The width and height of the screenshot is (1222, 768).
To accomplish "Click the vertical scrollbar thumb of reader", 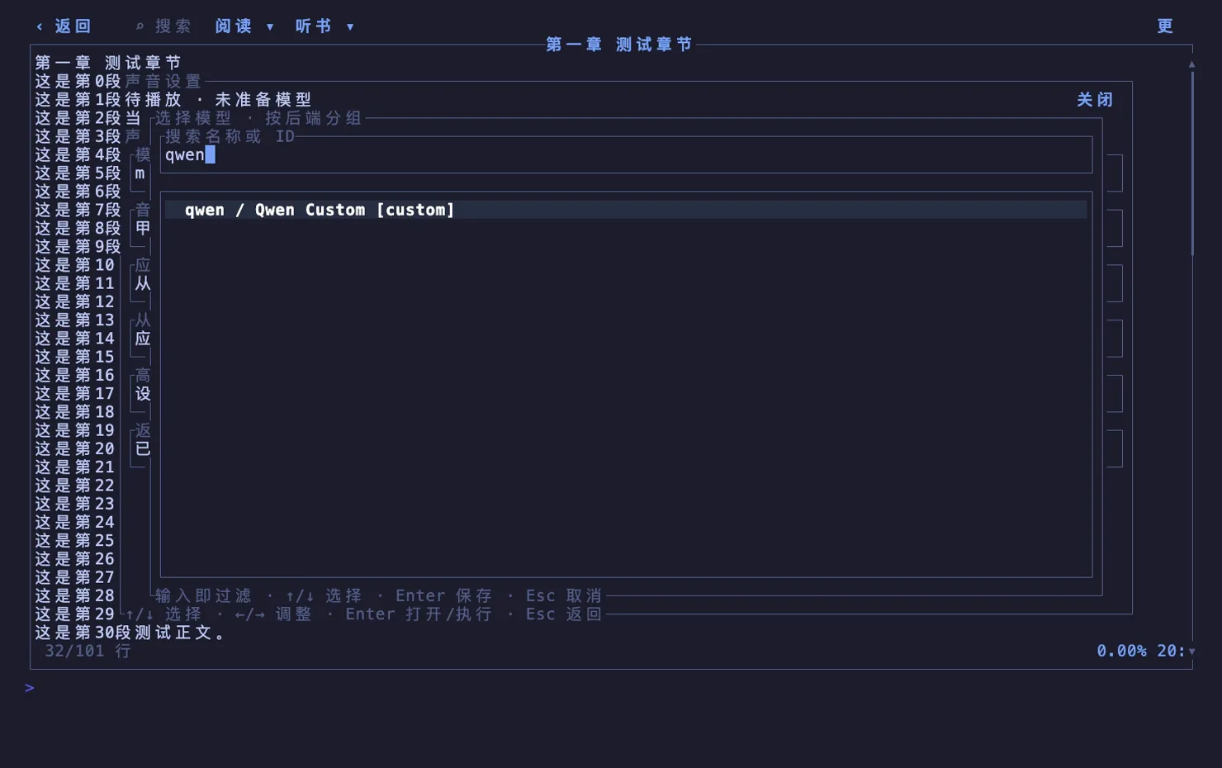I will tap(1191, 164).
